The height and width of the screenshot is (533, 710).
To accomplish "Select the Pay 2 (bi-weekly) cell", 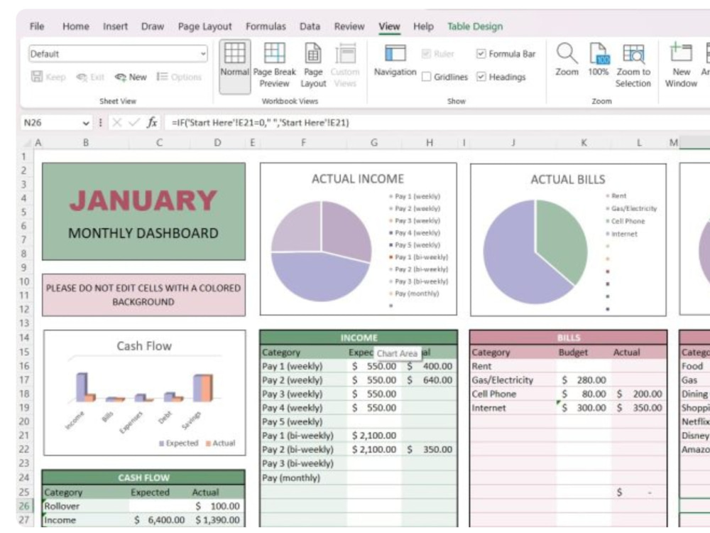I will pos(303,450).
